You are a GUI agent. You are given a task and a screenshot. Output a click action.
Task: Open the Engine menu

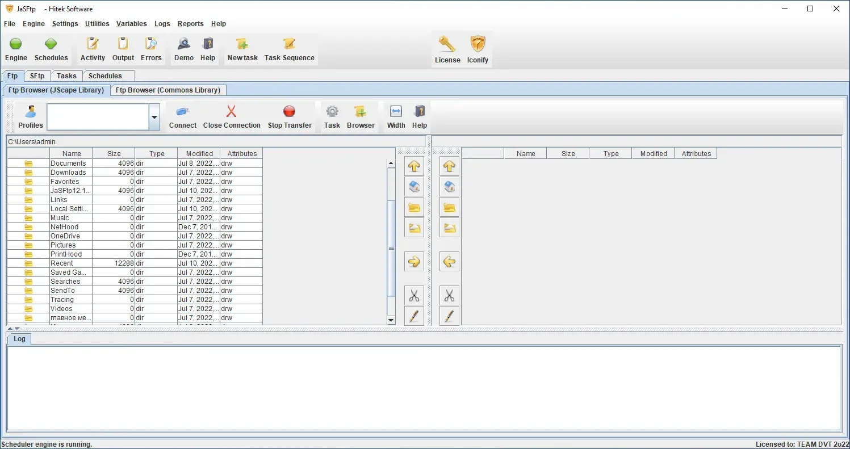tap(34, 24)
